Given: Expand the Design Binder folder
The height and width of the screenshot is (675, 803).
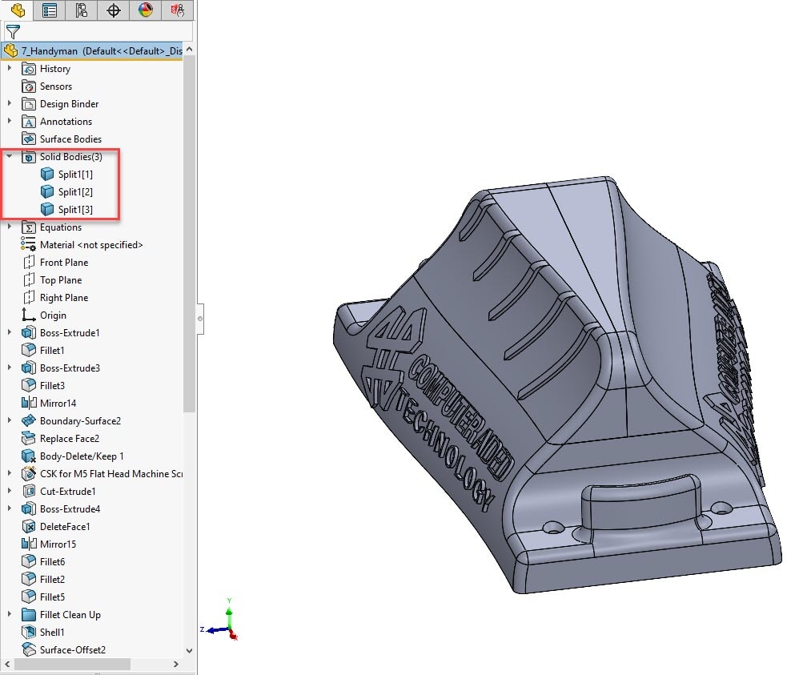Looking at the screenshot, I should point(10,103).
